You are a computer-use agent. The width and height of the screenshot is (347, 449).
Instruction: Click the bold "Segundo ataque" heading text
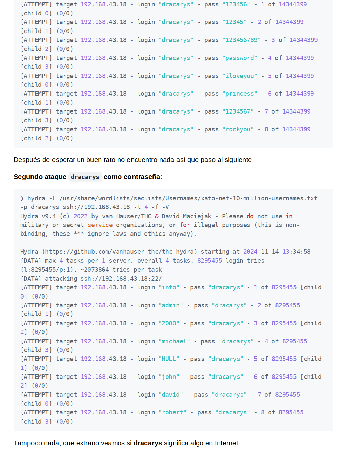click(40, 177)
